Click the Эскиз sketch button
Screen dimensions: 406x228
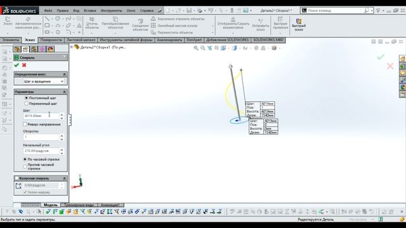pyautogui.click(x=8, y=21)
